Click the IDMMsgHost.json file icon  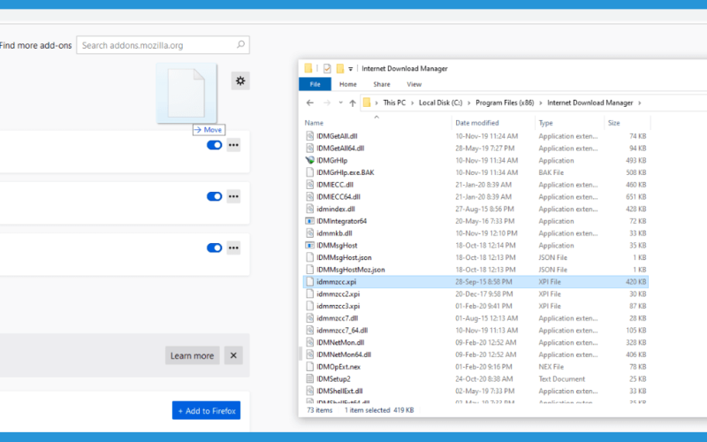pos(310,257)
